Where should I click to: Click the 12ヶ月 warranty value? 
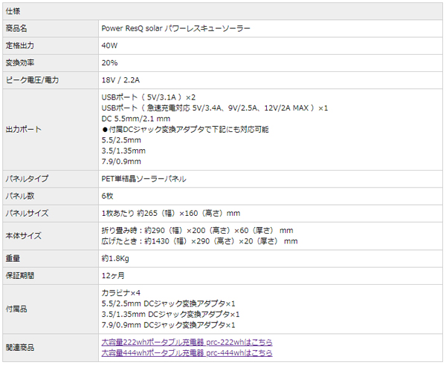113,275
